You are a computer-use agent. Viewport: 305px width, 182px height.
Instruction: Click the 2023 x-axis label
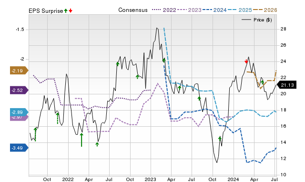[x=151, y=179]
